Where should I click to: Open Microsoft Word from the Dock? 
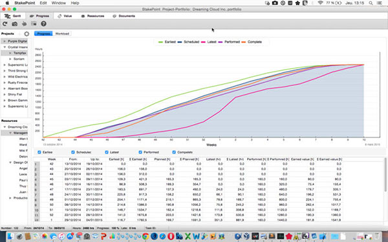point(196,236)
